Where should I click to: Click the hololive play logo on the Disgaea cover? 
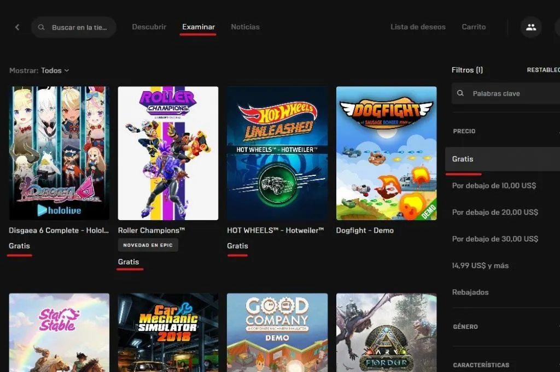pos(59,210)
